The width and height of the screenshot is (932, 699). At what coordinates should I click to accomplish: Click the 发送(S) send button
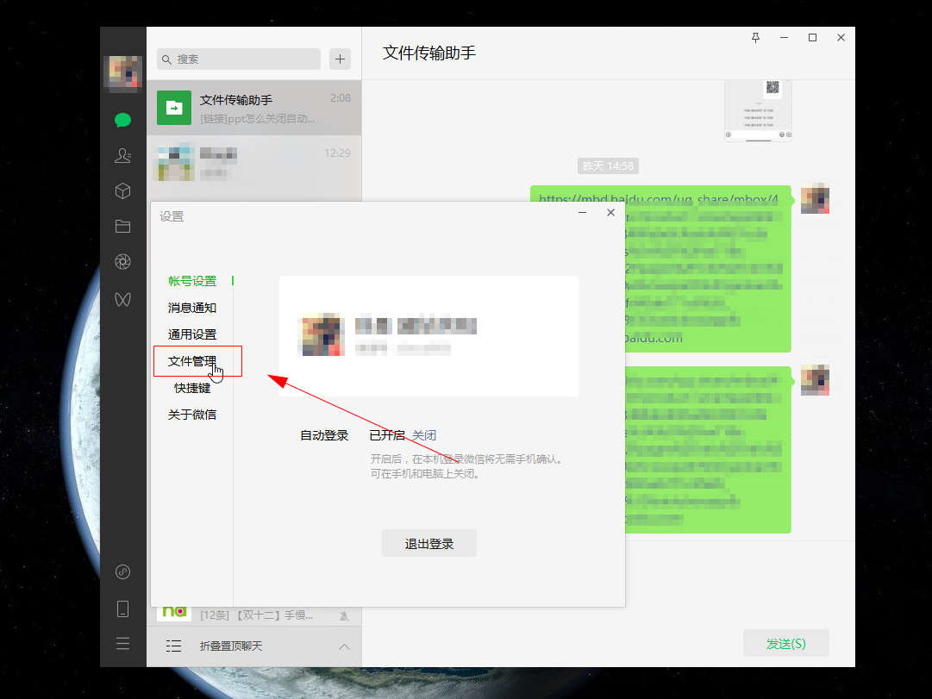(x=785, y=643)
